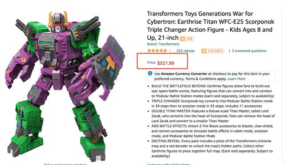Click the Price label
The height and width of the screenshot is (165, 285).
[x=151, y=62]
